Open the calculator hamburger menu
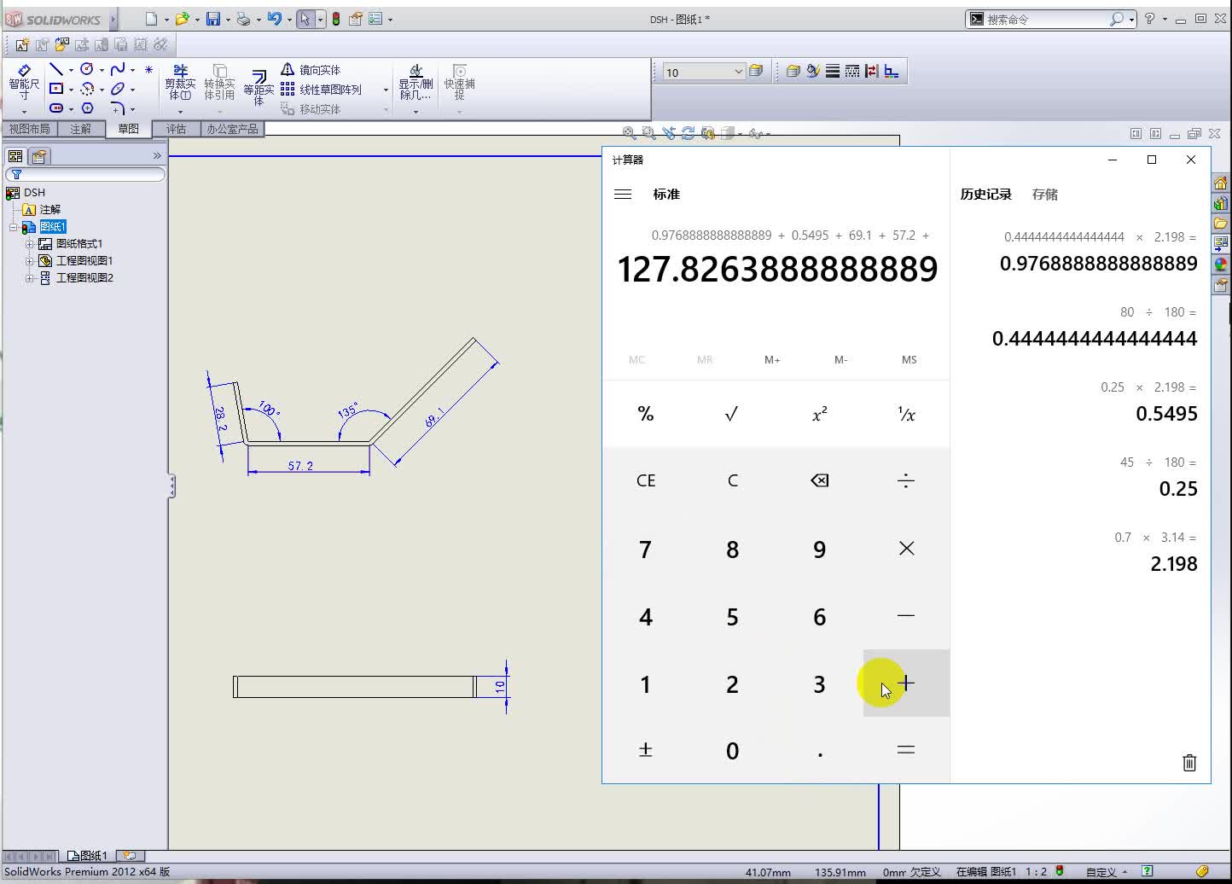Screen dimensions: 1232x884 (623, 194)
